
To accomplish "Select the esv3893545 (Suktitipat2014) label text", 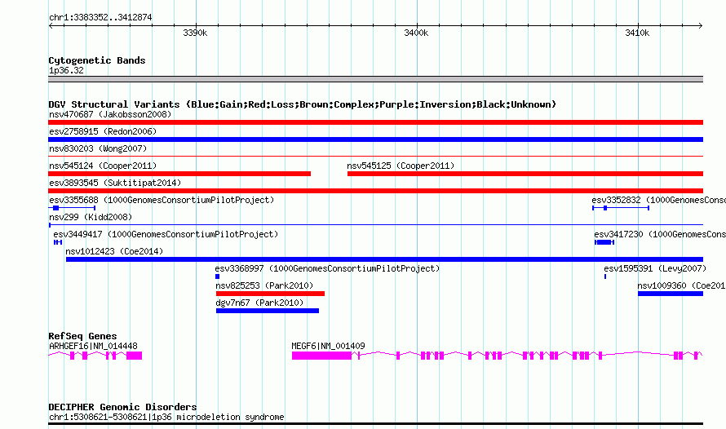I will (115, 183).
